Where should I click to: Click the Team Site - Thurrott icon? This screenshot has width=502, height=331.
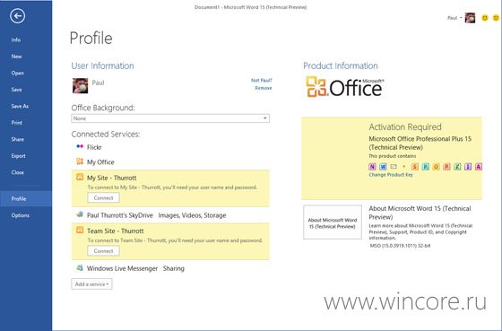point(80,230)
